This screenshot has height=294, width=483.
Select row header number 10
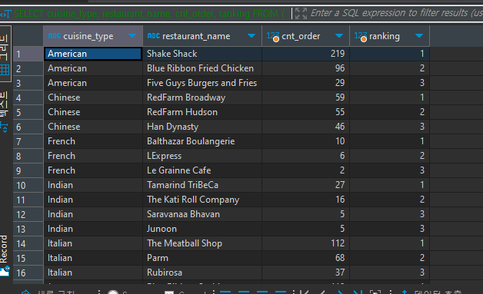[28, 186]
